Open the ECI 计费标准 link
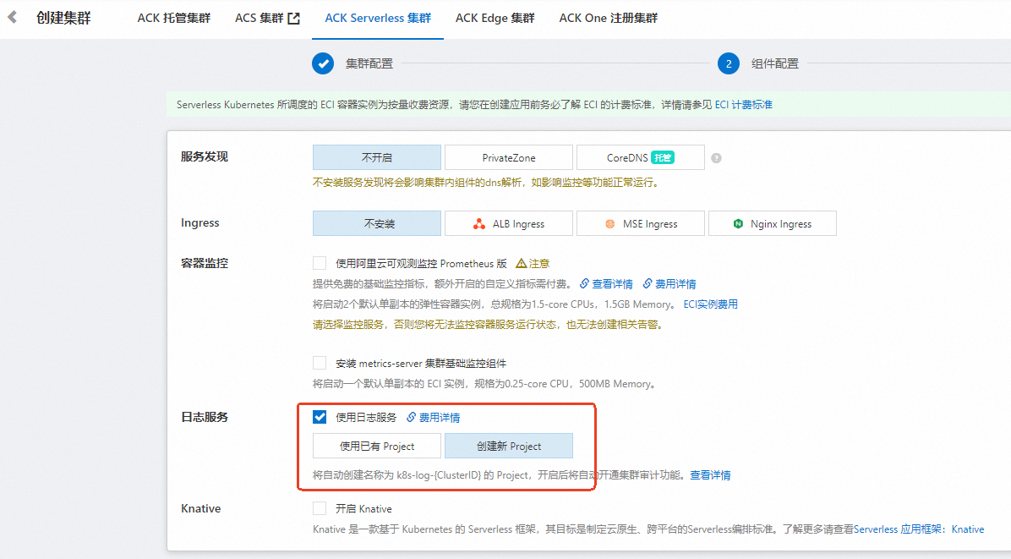Image resolution: width=1011 pixels, height=559 pixels. pos(743,105)
